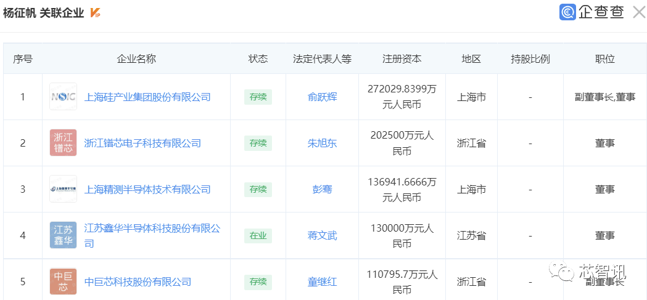Close the 关联企业 panel with the X
Image resolution: width=647 pixels, height=300 pixels.
pyautogui.click(x=639, y=12)
